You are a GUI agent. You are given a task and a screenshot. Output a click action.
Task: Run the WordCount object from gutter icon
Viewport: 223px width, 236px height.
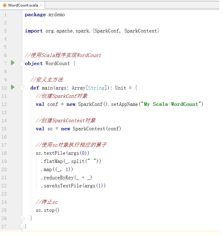pos(13,63)
